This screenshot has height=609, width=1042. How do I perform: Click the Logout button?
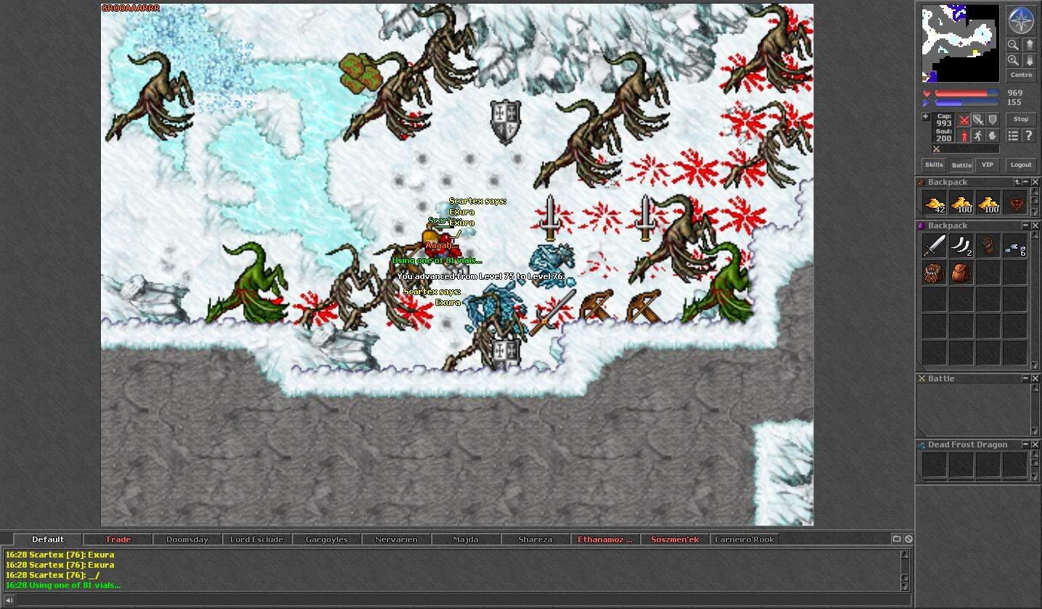(1021, 165)
